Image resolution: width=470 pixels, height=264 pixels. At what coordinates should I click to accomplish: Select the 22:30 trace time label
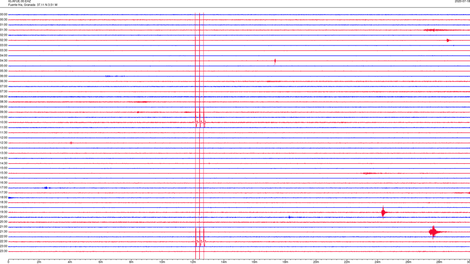point(4,241)
